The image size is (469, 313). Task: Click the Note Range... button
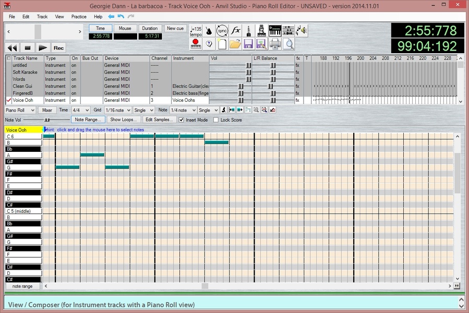tap(88, 120)
